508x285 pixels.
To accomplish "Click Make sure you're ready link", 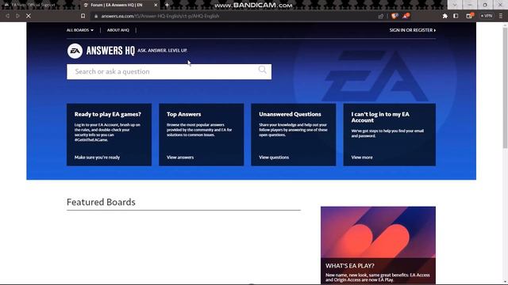I will coord(97,158).
